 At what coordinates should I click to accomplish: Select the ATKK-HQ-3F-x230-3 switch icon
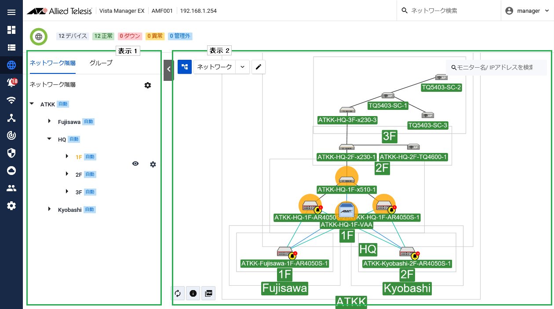347,110
